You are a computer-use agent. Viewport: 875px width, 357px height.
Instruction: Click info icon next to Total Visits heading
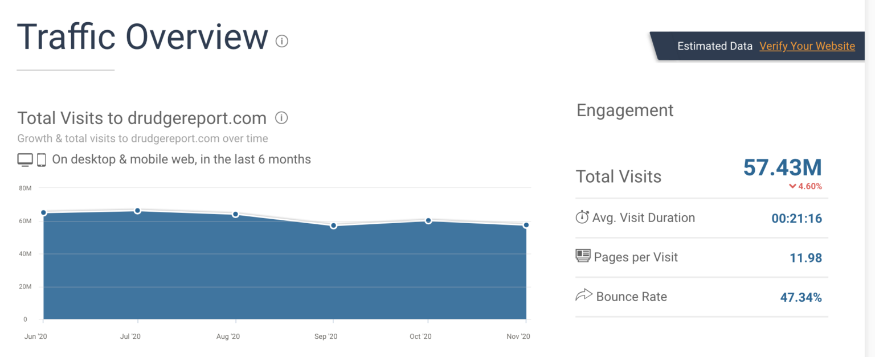click(x=281, y=118)
